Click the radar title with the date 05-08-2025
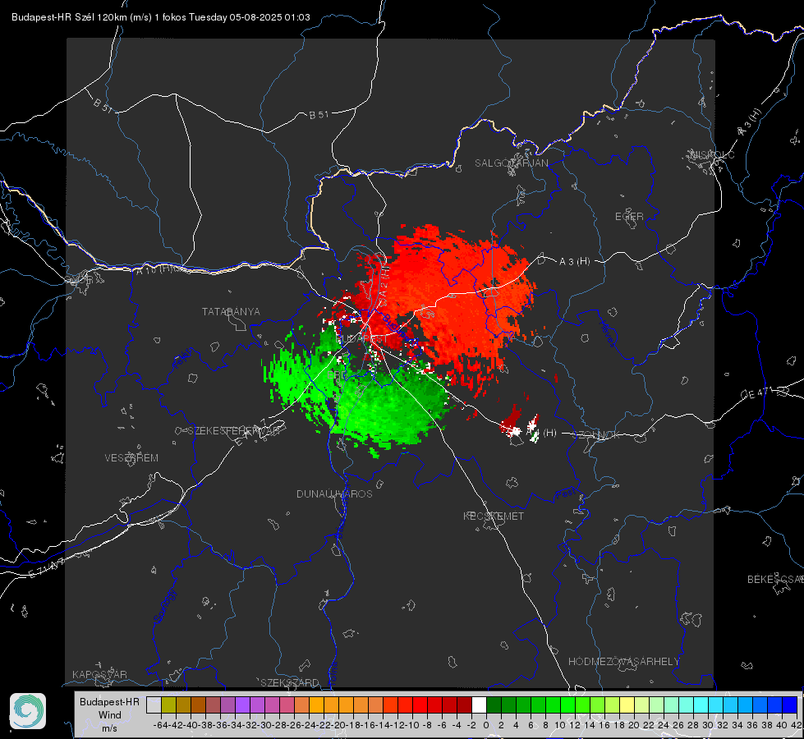 click(160, 17)
